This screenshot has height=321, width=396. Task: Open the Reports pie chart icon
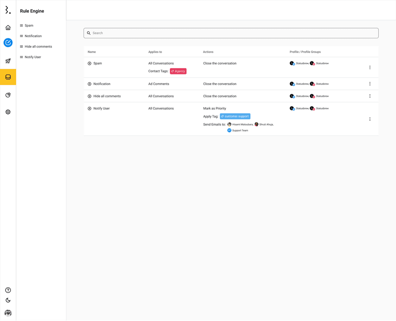coord(8,95)
